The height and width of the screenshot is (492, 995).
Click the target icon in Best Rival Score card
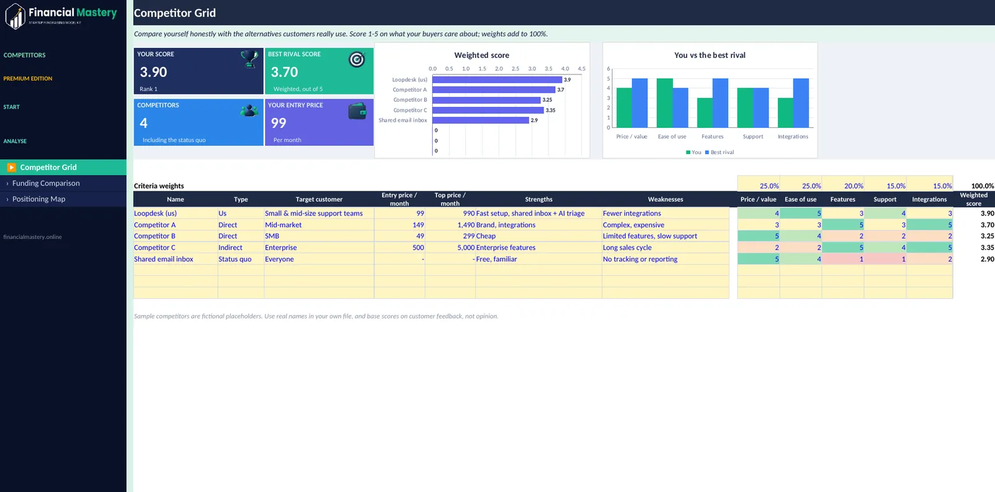(x=357, y=59)
